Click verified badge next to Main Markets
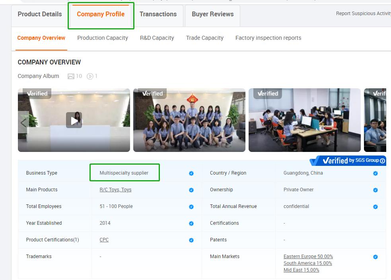This screenshot has width=391, height=280. click(375, 257)
